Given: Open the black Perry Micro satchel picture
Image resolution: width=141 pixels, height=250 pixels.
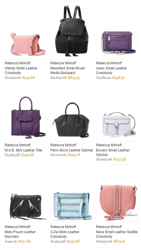Looking at the screenshot, I should [x=72, y=112].
